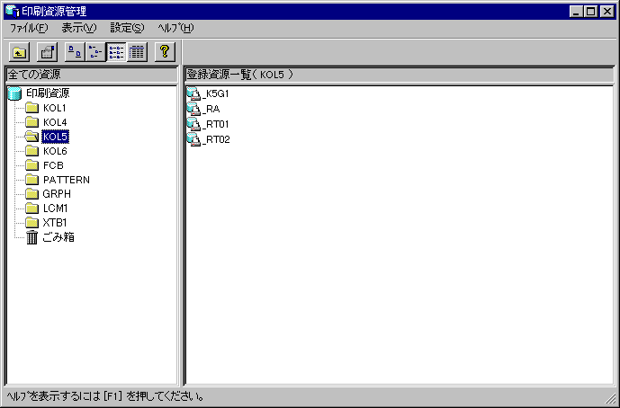620x408 pixels.
Task: Maximize the 印刷資源管理 window
Action: coord(590,12)
